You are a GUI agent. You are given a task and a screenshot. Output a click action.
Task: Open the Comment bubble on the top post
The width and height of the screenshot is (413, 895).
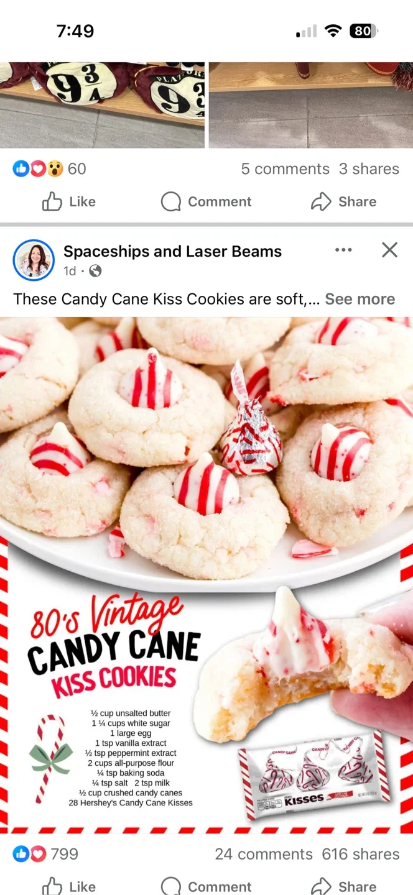point(206,201)
